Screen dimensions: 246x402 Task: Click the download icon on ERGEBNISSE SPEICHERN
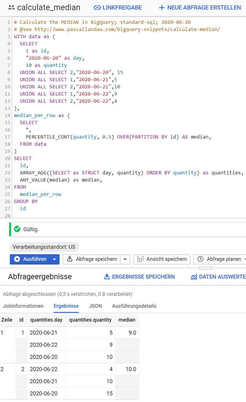click(107, 277)
